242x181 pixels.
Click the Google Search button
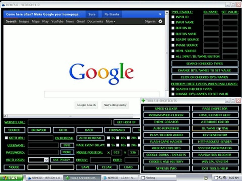[86, 105]
